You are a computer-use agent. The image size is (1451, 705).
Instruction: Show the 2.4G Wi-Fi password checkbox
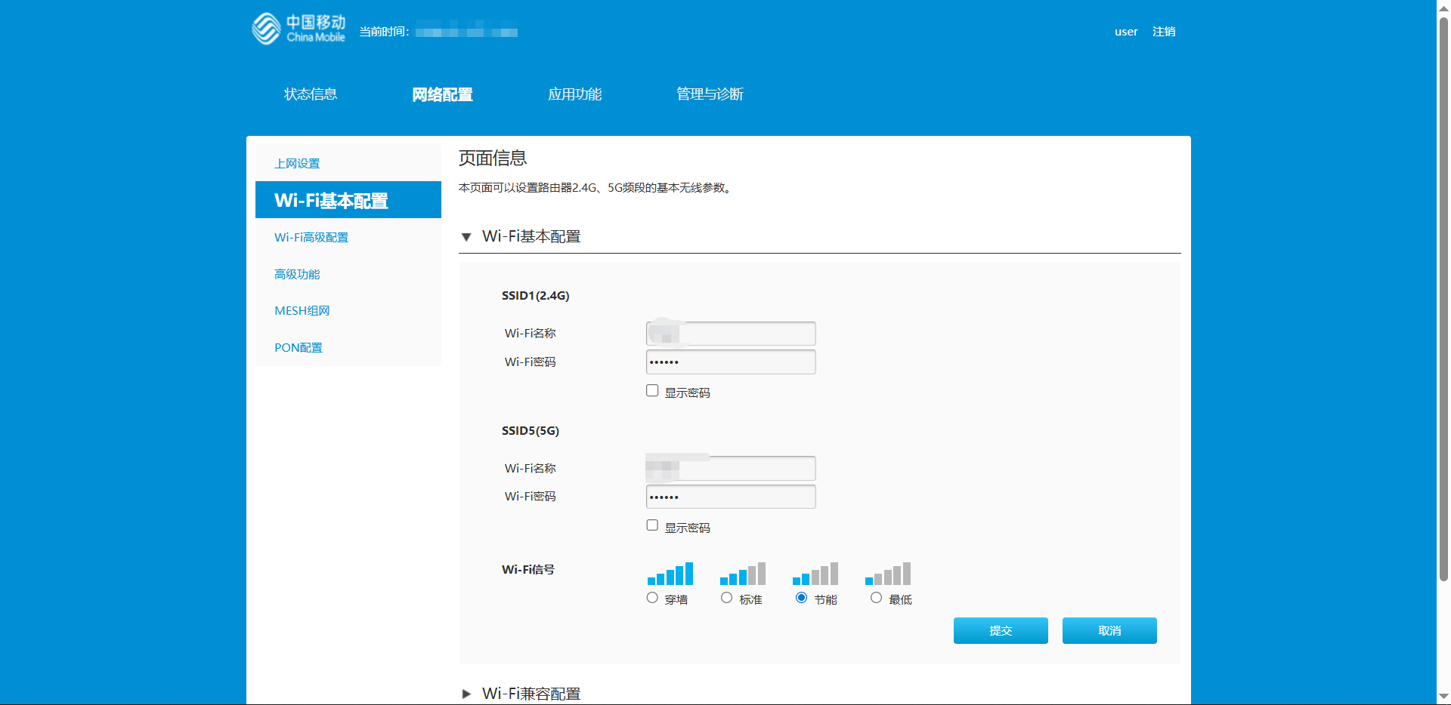click(652, 391)
